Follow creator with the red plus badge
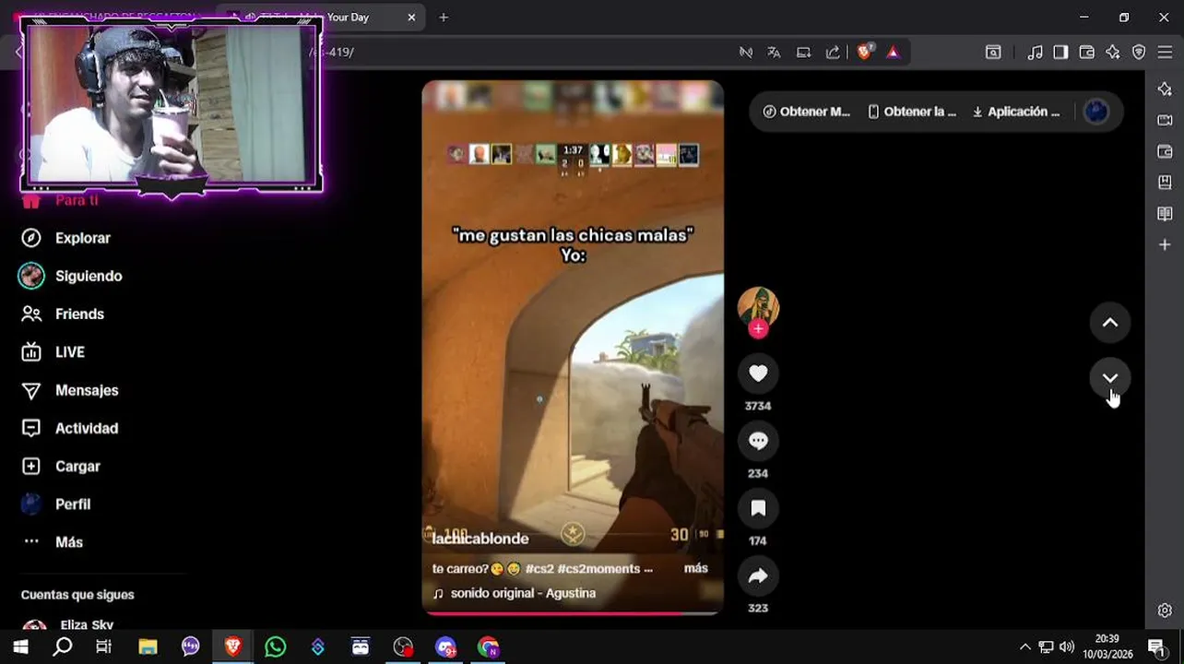 (758, 329)
